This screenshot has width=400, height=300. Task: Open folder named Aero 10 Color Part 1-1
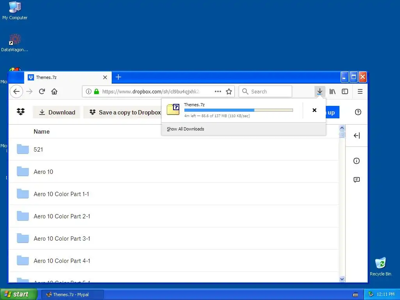click(x=61, y=194)
